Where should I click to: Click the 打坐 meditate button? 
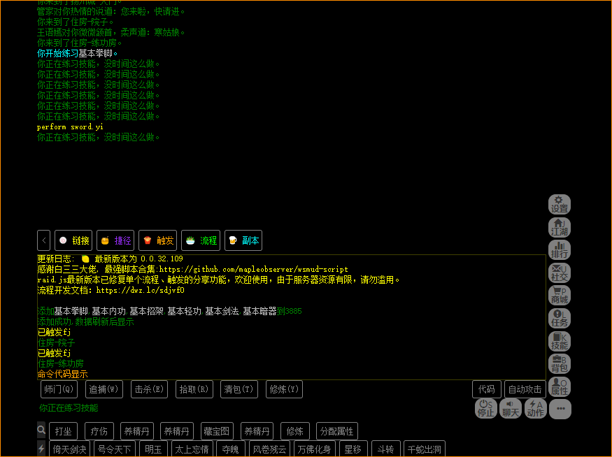[x=63, y=431]
